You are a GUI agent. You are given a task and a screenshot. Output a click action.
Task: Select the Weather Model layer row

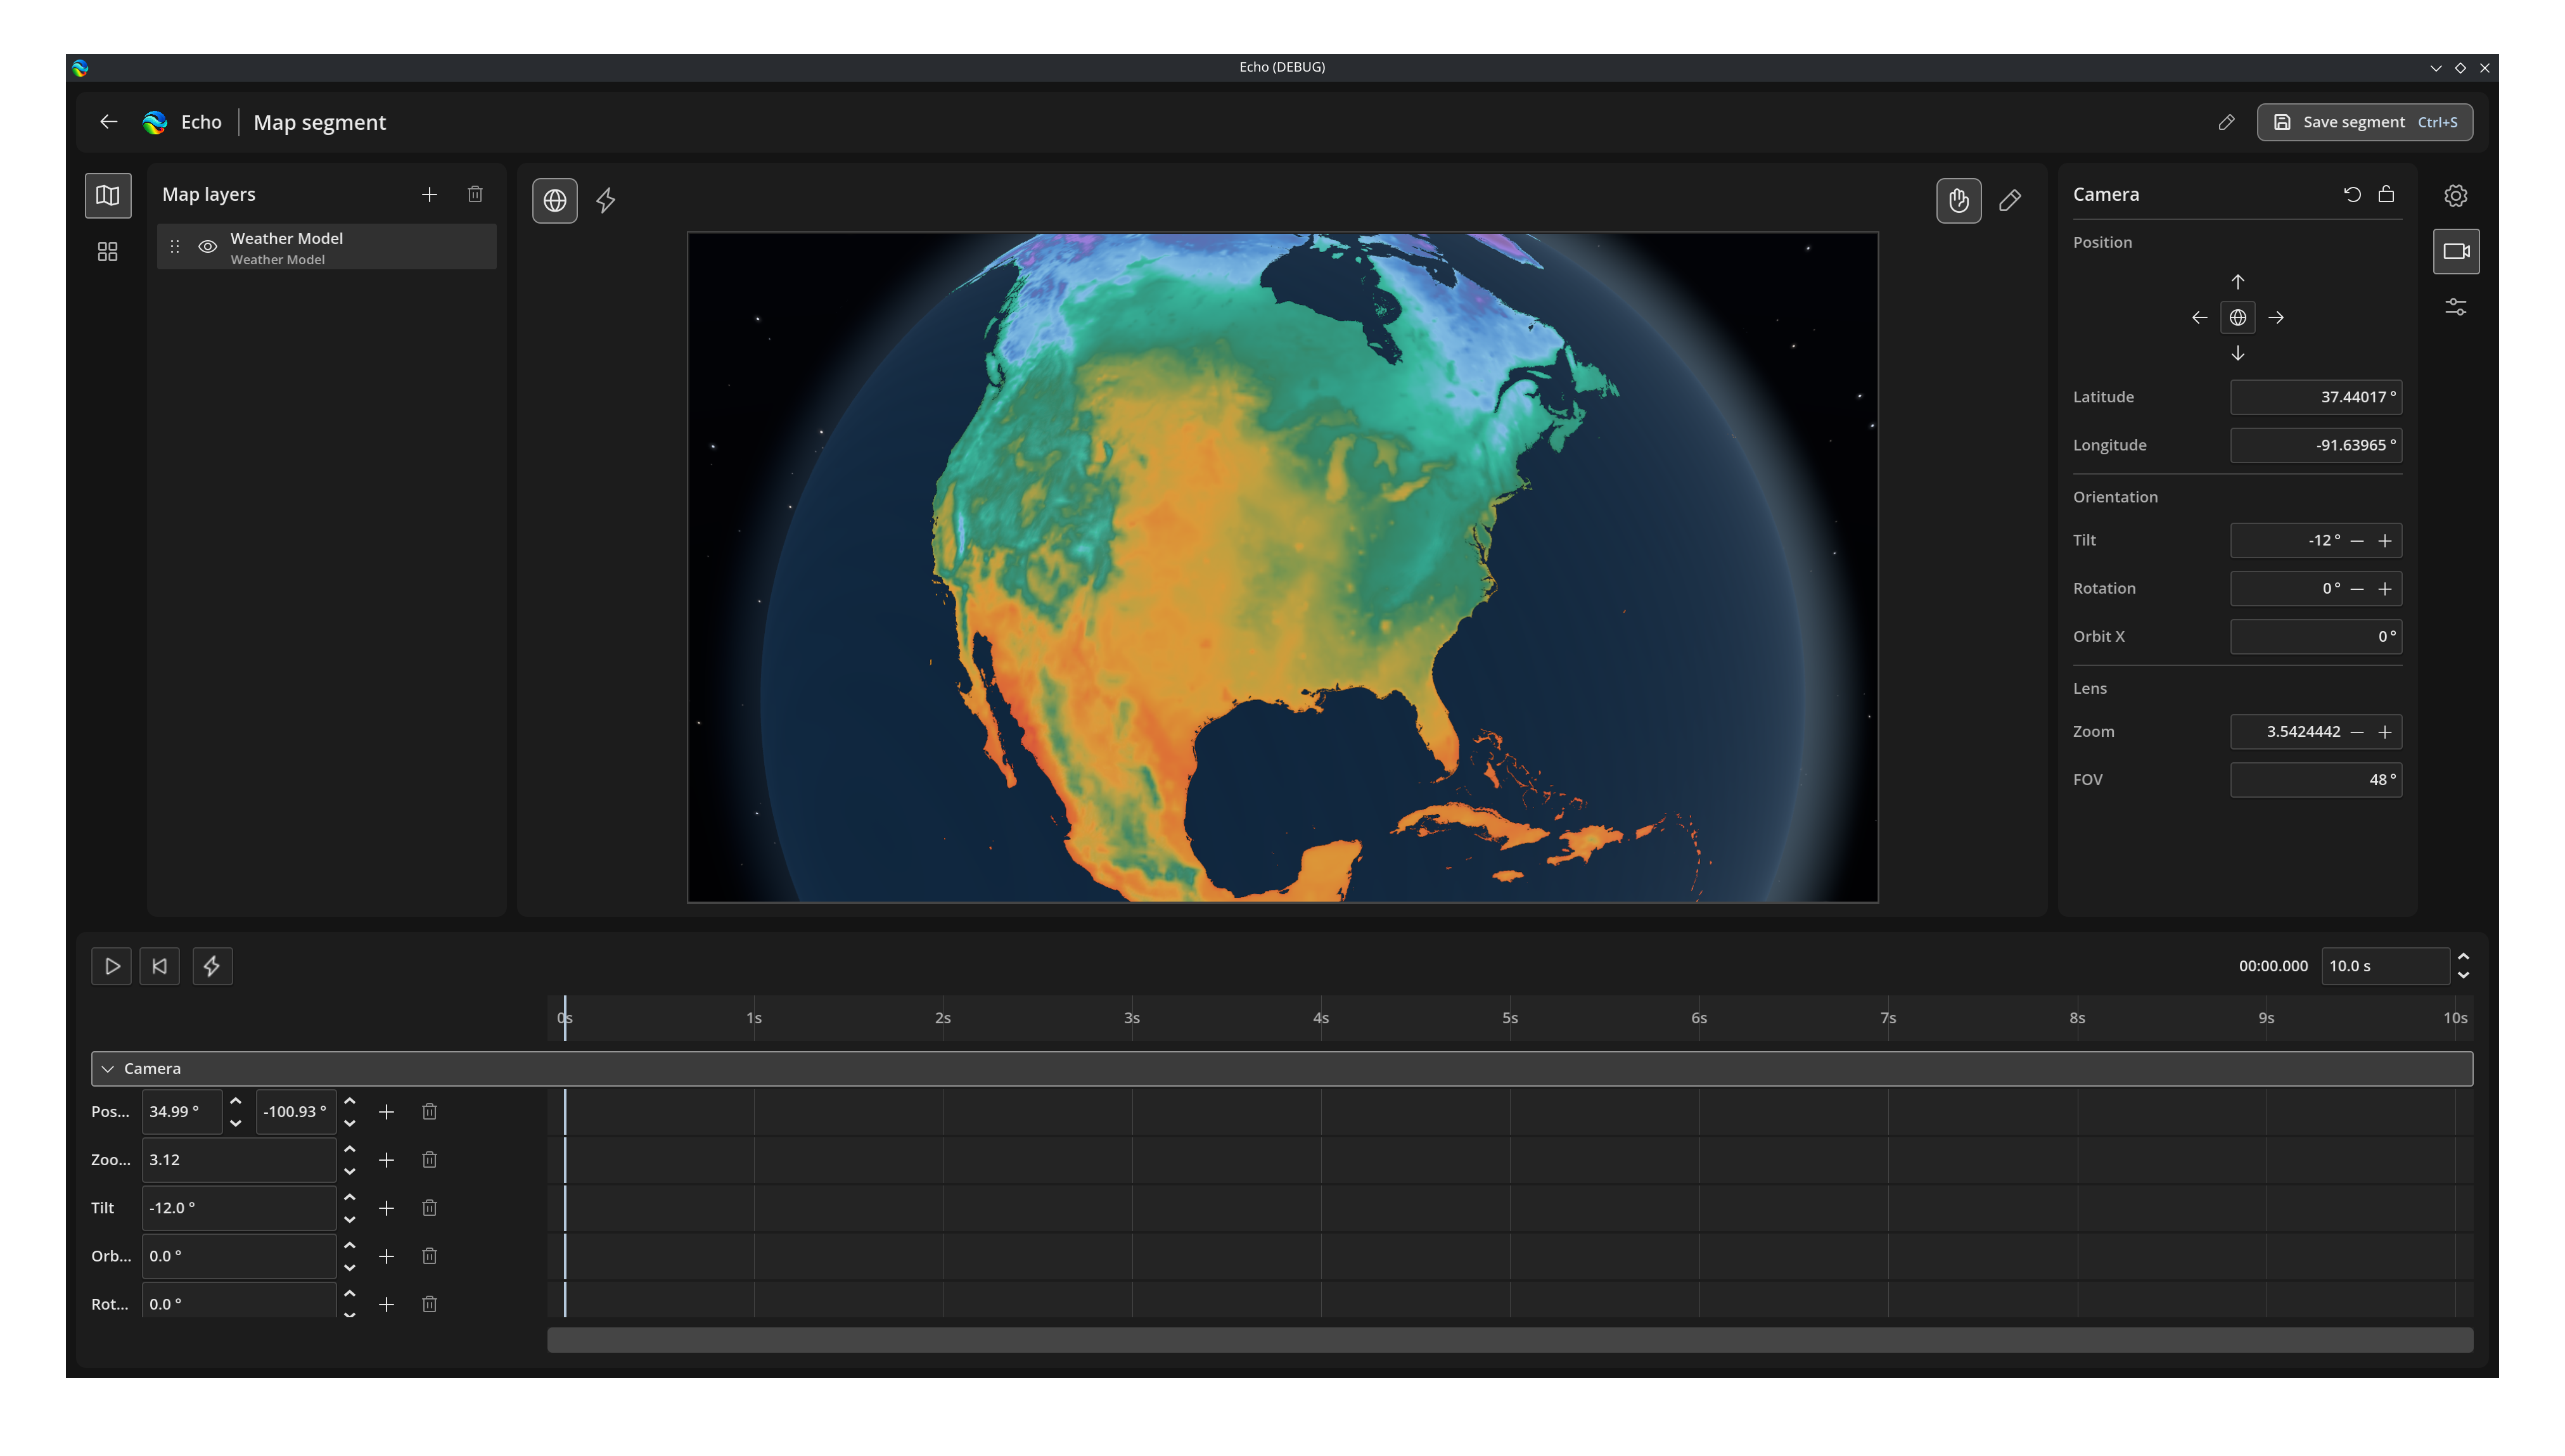pos(327,247)
